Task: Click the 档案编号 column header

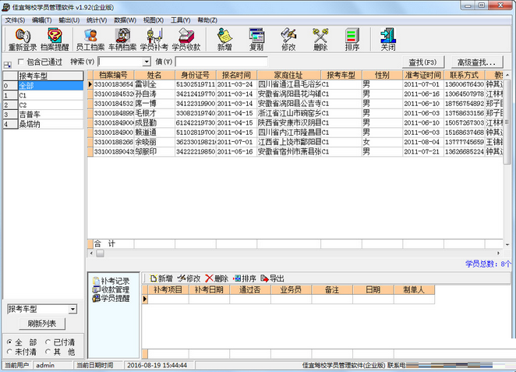Action: point(114,75)
